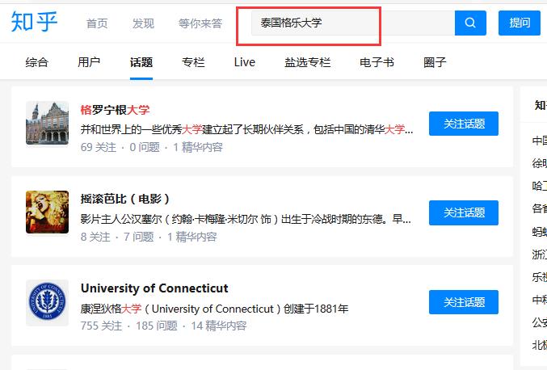Follow the University of Connecticut topic
The width and height of the screenshot is (547, 370).
tap(464, 302)
